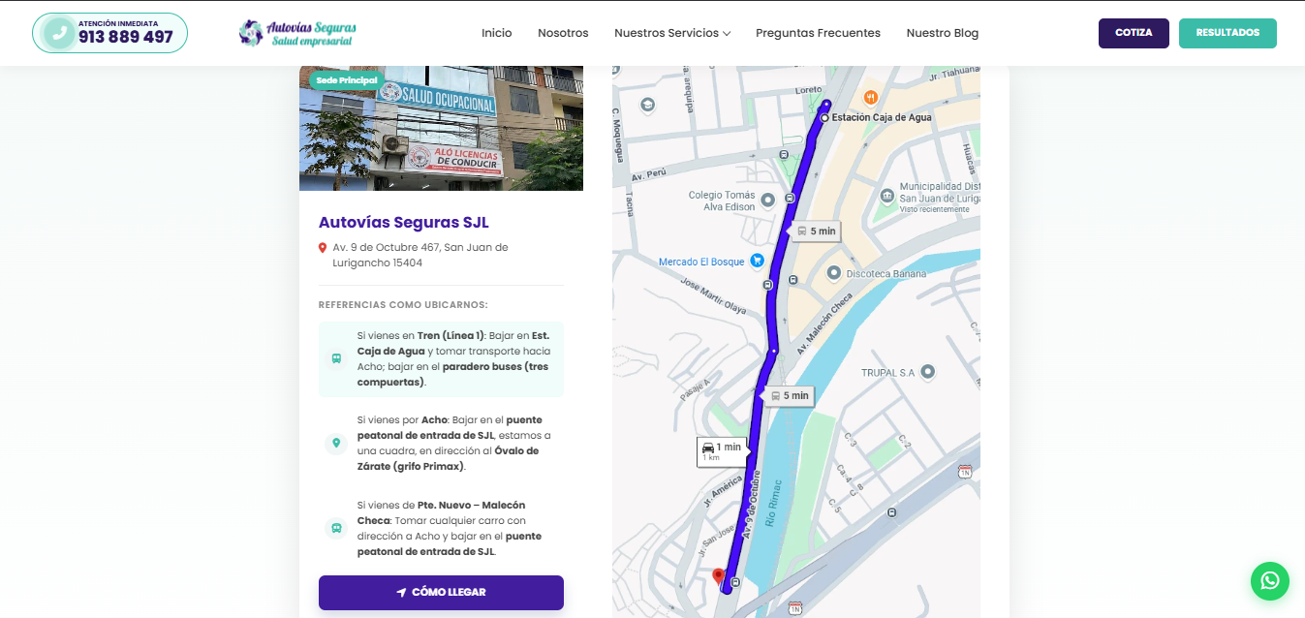Image resolution: width=1305 pixels, height=618 pixels.
Task: Click the Sede Principal badge
Action: (345, 80)
